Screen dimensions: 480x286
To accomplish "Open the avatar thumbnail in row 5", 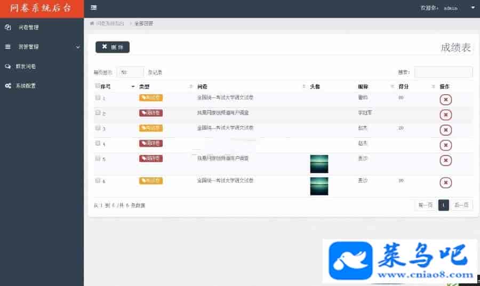I will (x=319, y=164).
